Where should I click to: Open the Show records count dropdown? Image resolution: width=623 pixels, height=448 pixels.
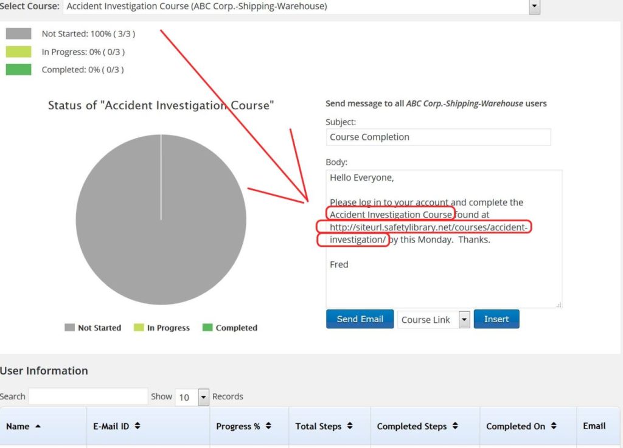tap(203, 397)
